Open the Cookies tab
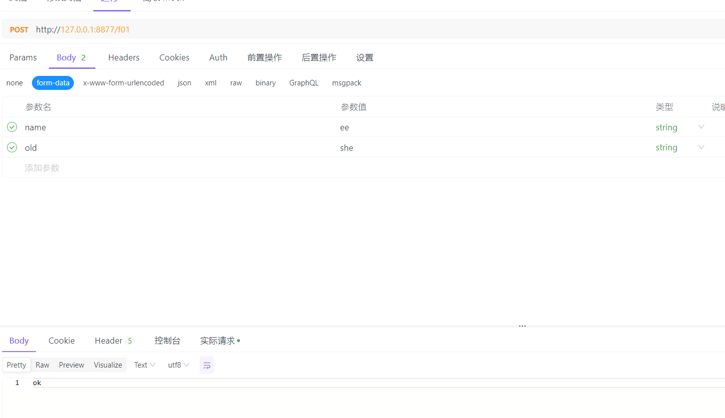The image size is (725, 418). pyautogui.click(x=174, y=57)
